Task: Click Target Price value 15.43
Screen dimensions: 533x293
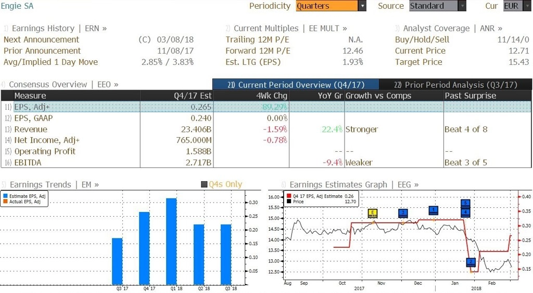Action: point(519,62)
